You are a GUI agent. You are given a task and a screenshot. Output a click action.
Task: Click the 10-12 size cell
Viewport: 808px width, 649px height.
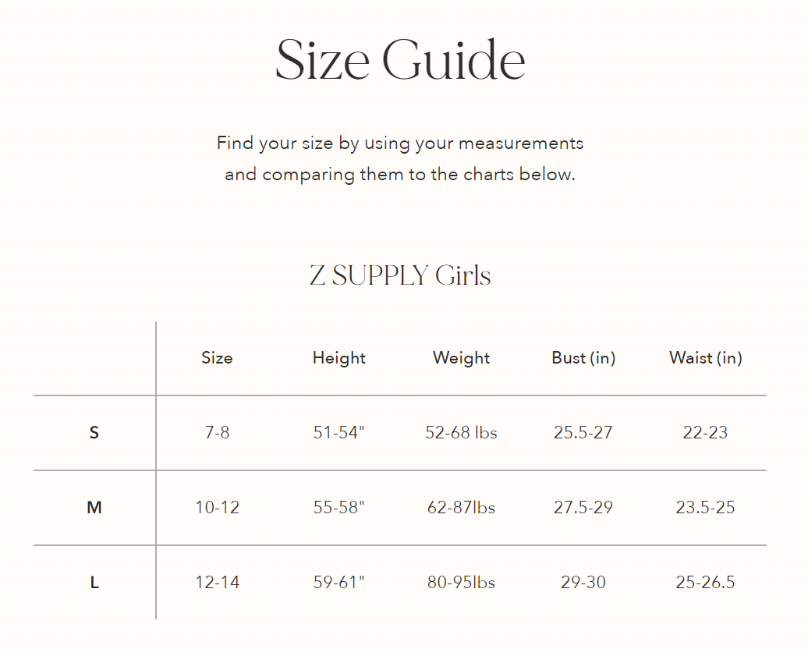pyautogui.click(x=217, y=507)
